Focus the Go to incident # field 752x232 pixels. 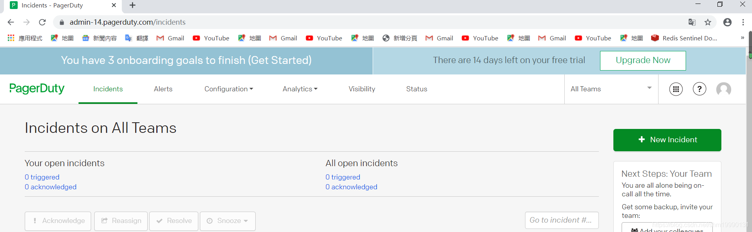(x=562, y=220)
